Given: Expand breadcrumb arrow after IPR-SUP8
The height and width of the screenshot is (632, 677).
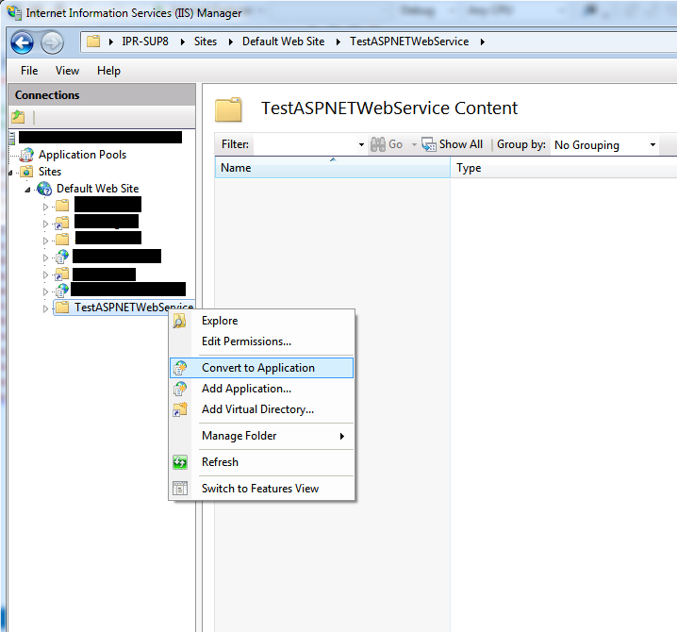Looking at the screenshot, I should pos(183,42).
